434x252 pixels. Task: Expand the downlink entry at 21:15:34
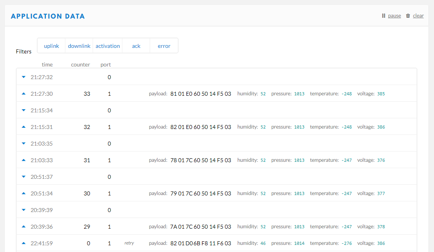[23, 110]
